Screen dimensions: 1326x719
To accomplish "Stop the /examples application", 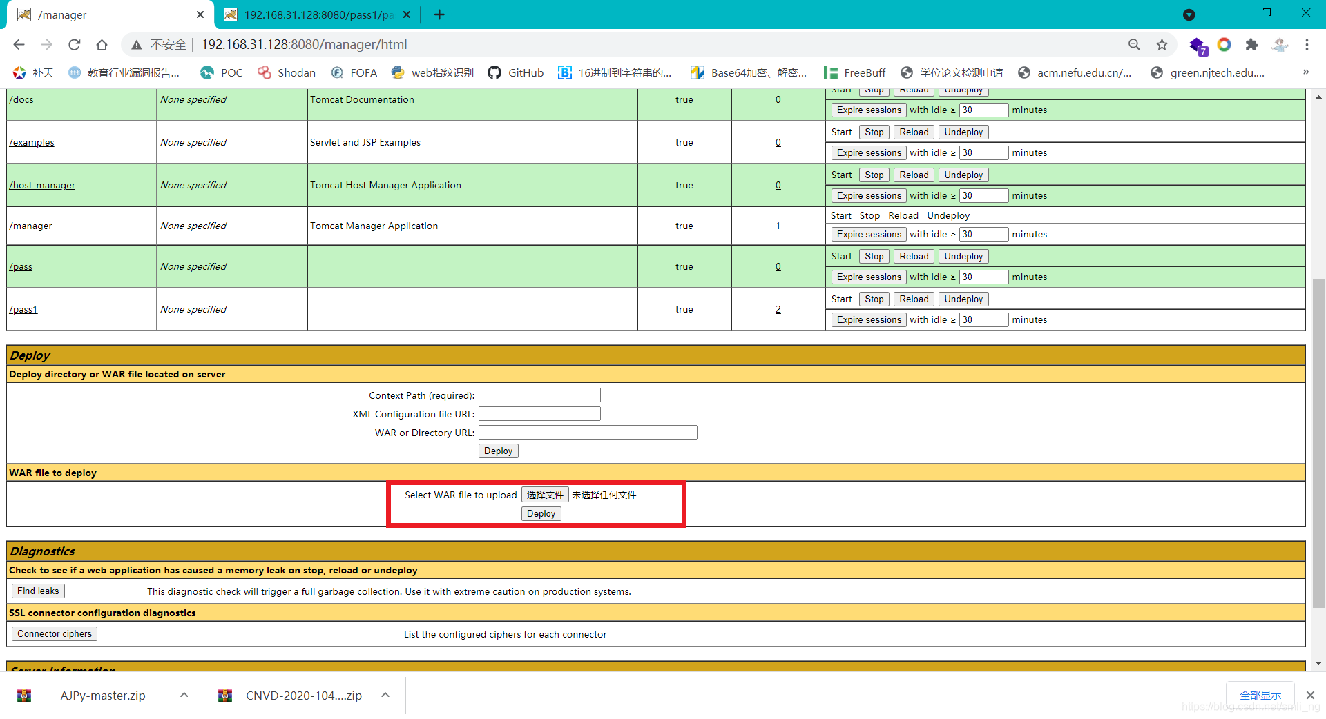I will click(x=874, y=132).
